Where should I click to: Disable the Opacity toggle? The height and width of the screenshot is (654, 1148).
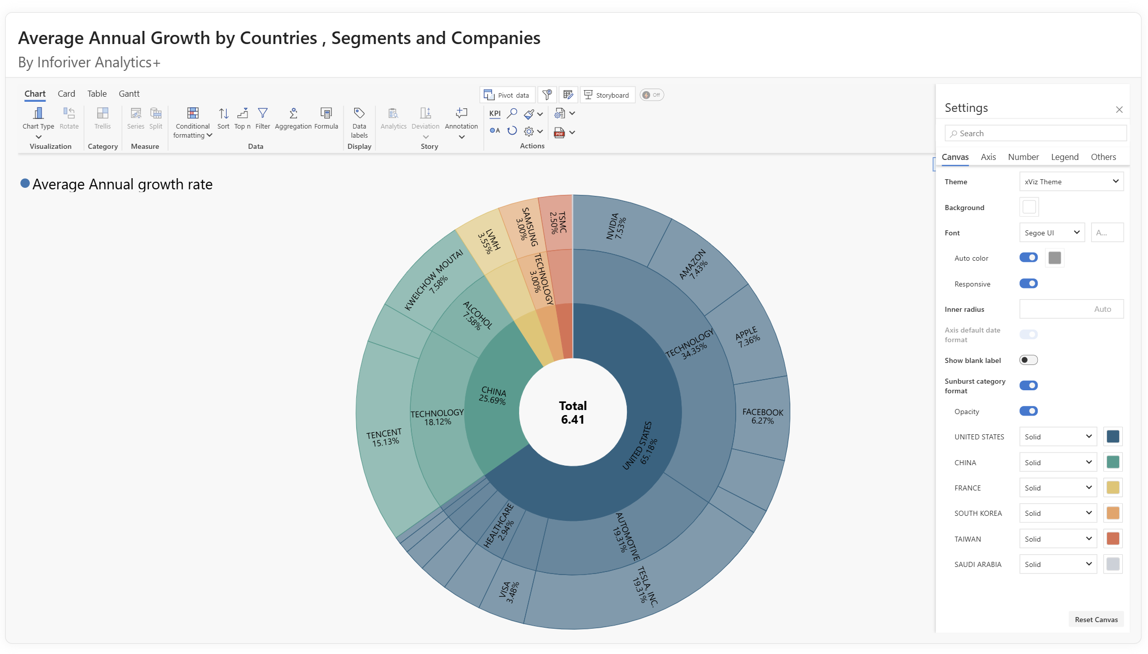point(1028,411)
